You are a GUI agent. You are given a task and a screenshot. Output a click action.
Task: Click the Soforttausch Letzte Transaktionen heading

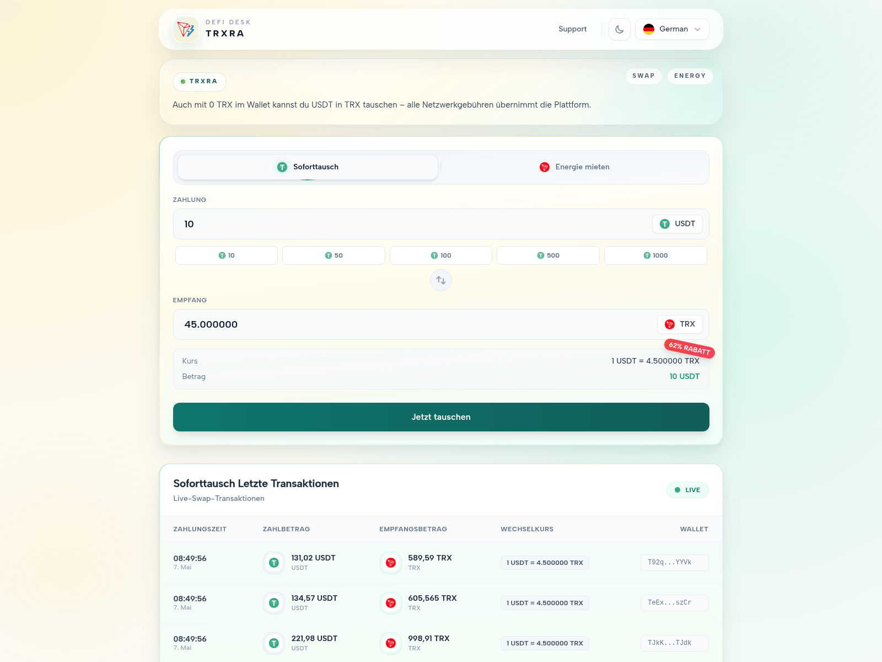256,484
